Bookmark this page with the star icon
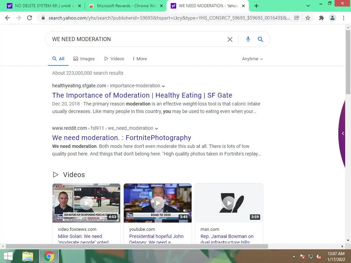The height and width of the screenshot is (263, 351). coord(308,18)
